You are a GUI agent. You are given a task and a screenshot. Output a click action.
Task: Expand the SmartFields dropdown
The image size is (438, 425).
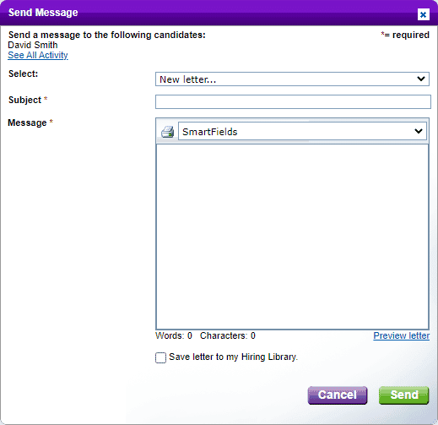coord(302,131)
